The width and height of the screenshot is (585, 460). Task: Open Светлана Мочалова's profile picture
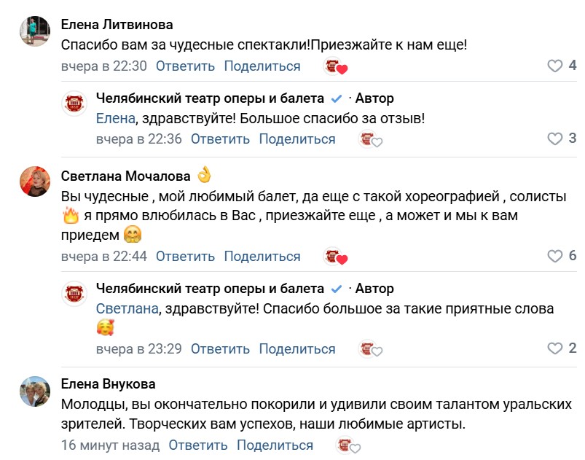(x=34, y=181)
